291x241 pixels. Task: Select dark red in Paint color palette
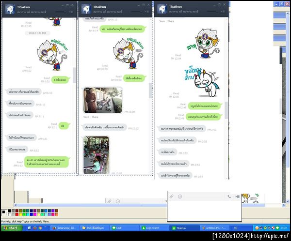point(17,211)
